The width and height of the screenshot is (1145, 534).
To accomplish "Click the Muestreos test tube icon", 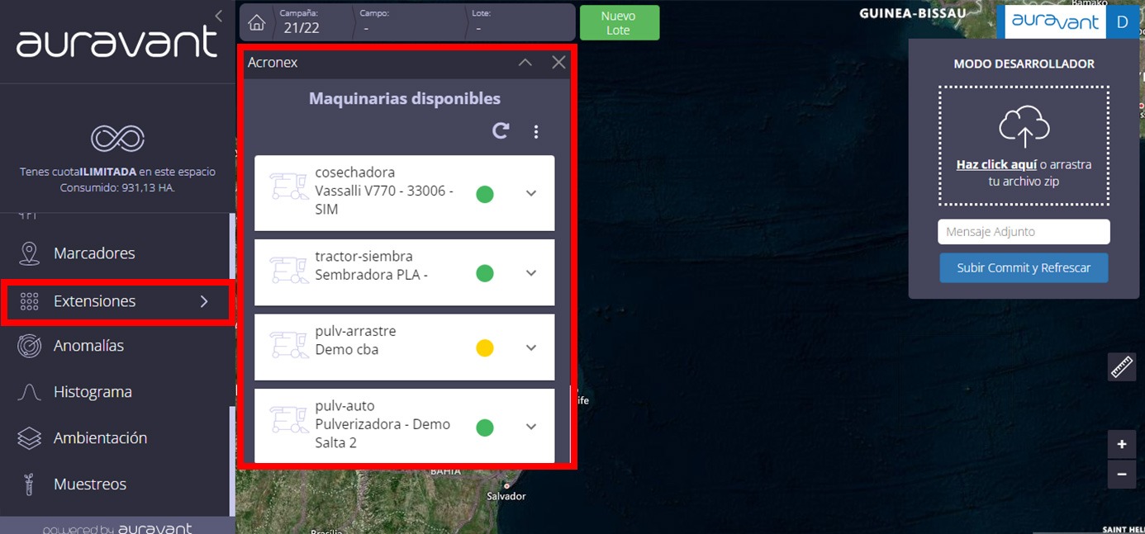I will point(28,484).
